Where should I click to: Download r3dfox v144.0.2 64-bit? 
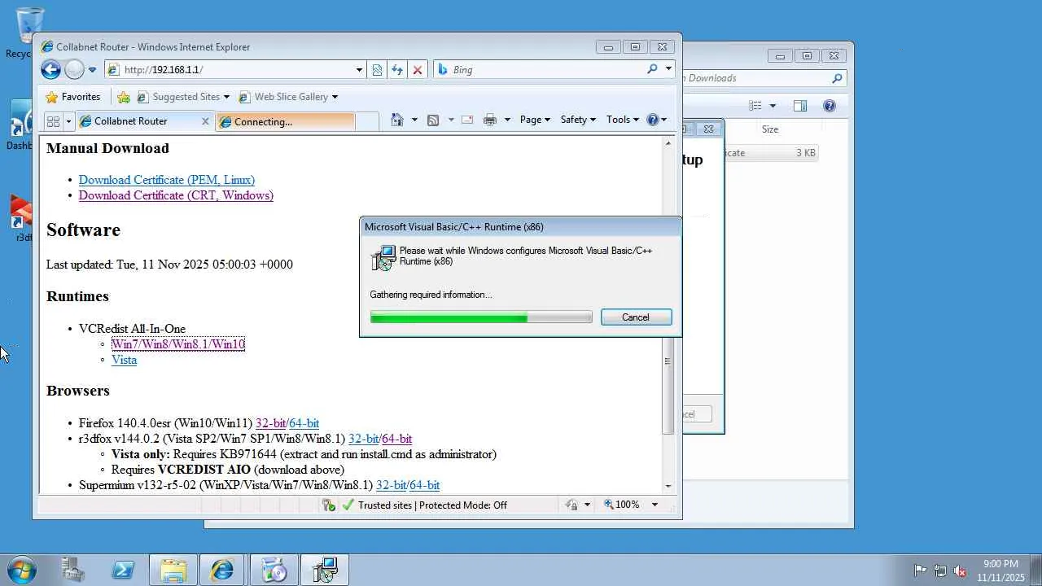(x=396, y=439)
